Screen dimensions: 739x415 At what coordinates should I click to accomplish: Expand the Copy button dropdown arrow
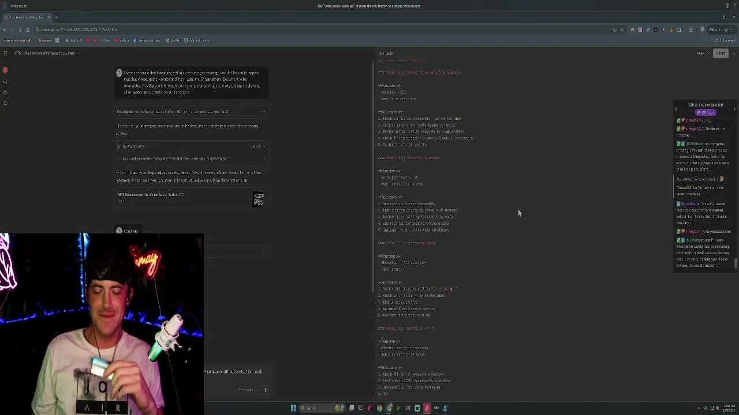coord(709,53)
